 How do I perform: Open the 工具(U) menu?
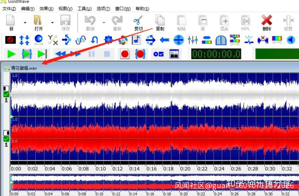point(84,9)
